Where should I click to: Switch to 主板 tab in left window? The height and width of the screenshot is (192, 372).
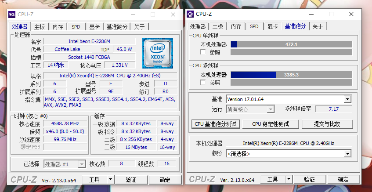pos(40,27)
